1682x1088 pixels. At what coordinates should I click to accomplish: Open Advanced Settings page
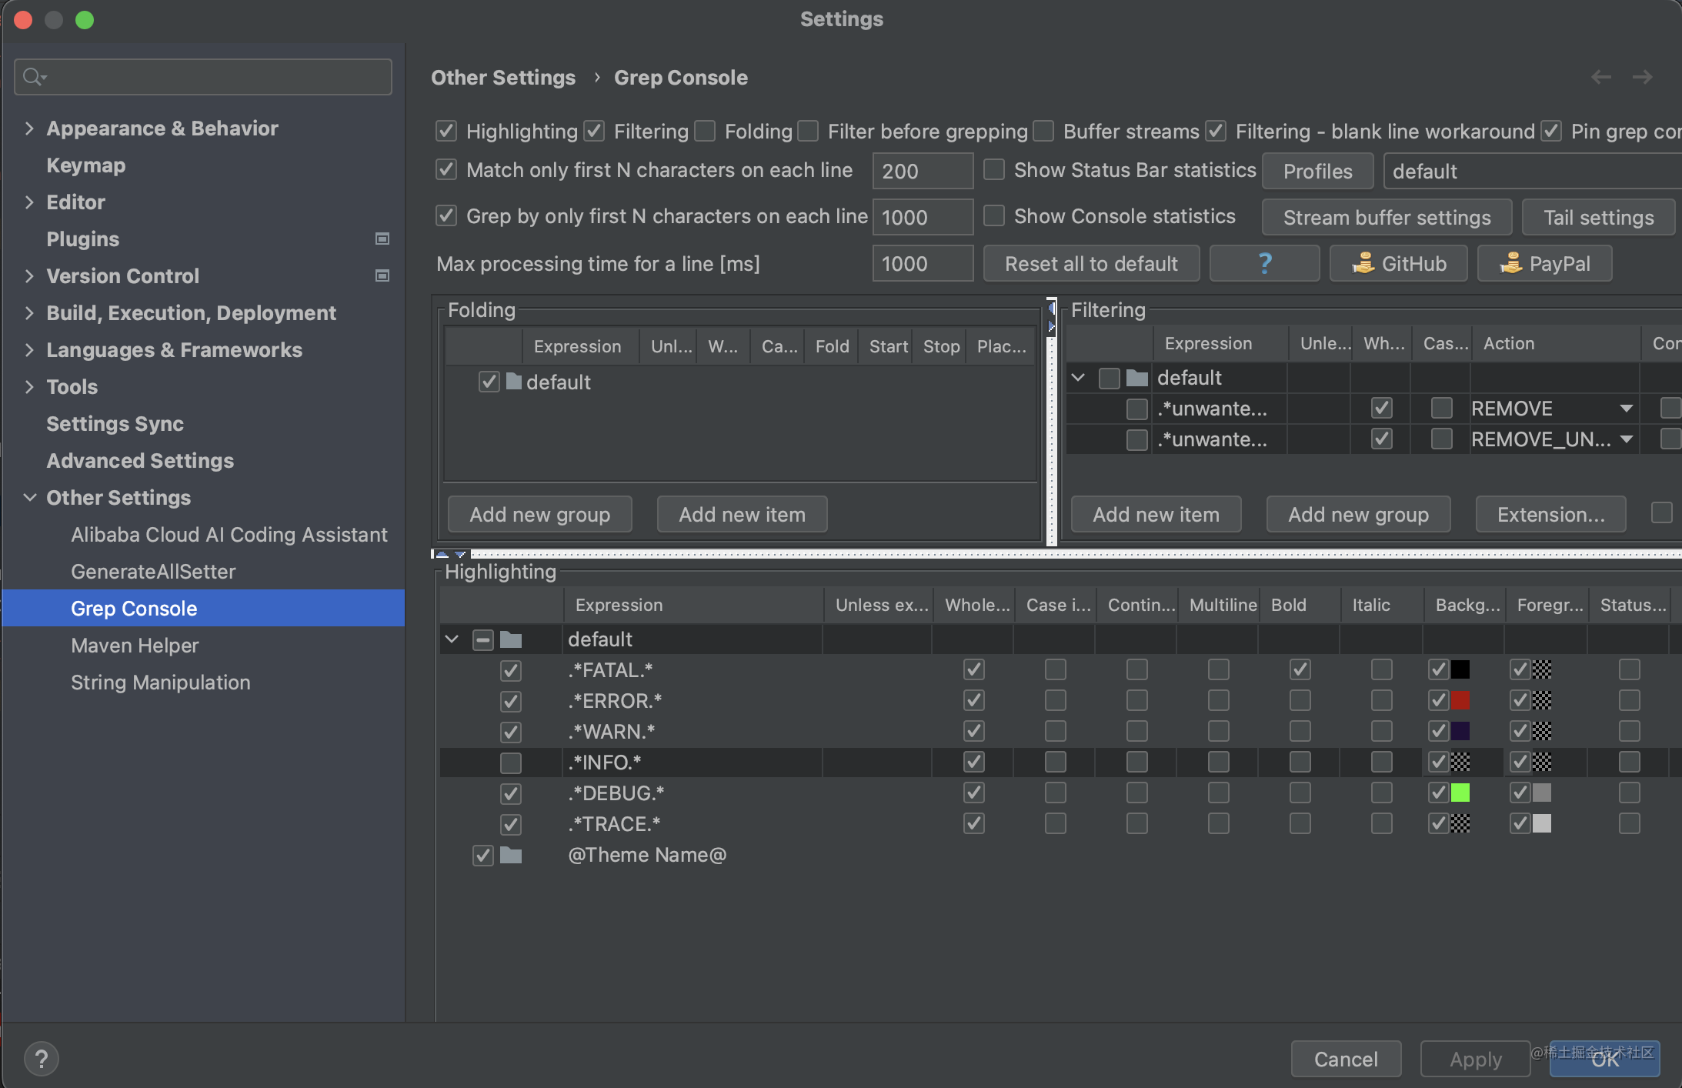coord(140,461)
